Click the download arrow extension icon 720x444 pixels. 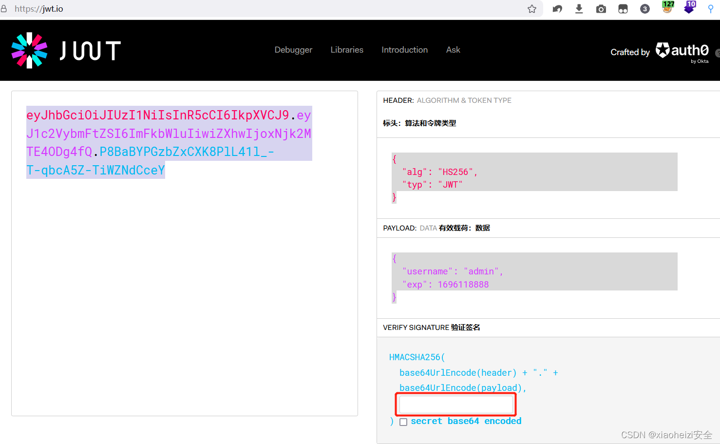(x=579, y=8)
